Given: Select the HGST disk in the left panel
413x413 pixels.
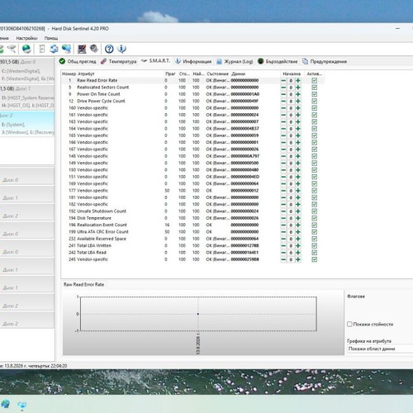Looking at the screenshot, I should 27,97.
